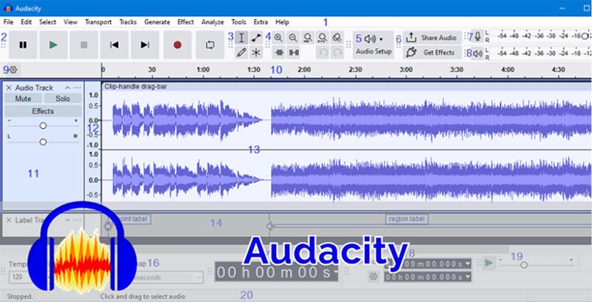Image resolution: width=592 pixels, height=302 pixels.
Task: Click the "Stopped." status bar text
Action: [x=20, y=296]
